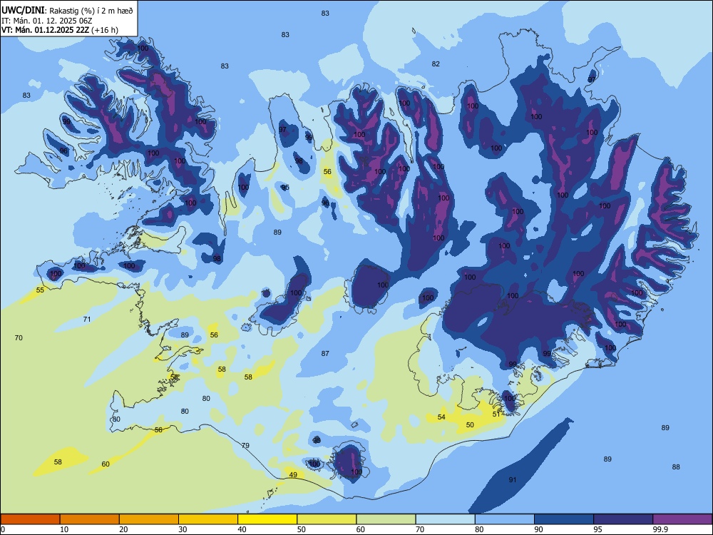Image resolution: width=713 pixels, height=535 pixels.
Task: Select the medium blue 80–90 legend band
Action: (505, 519)
